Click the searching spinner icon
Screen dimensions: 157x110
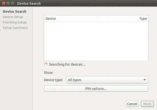[46, 64]
